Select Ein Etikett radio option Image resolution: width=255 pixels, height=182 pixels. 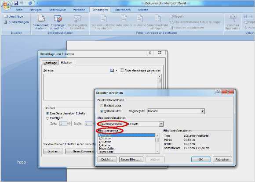coord(47,118)
